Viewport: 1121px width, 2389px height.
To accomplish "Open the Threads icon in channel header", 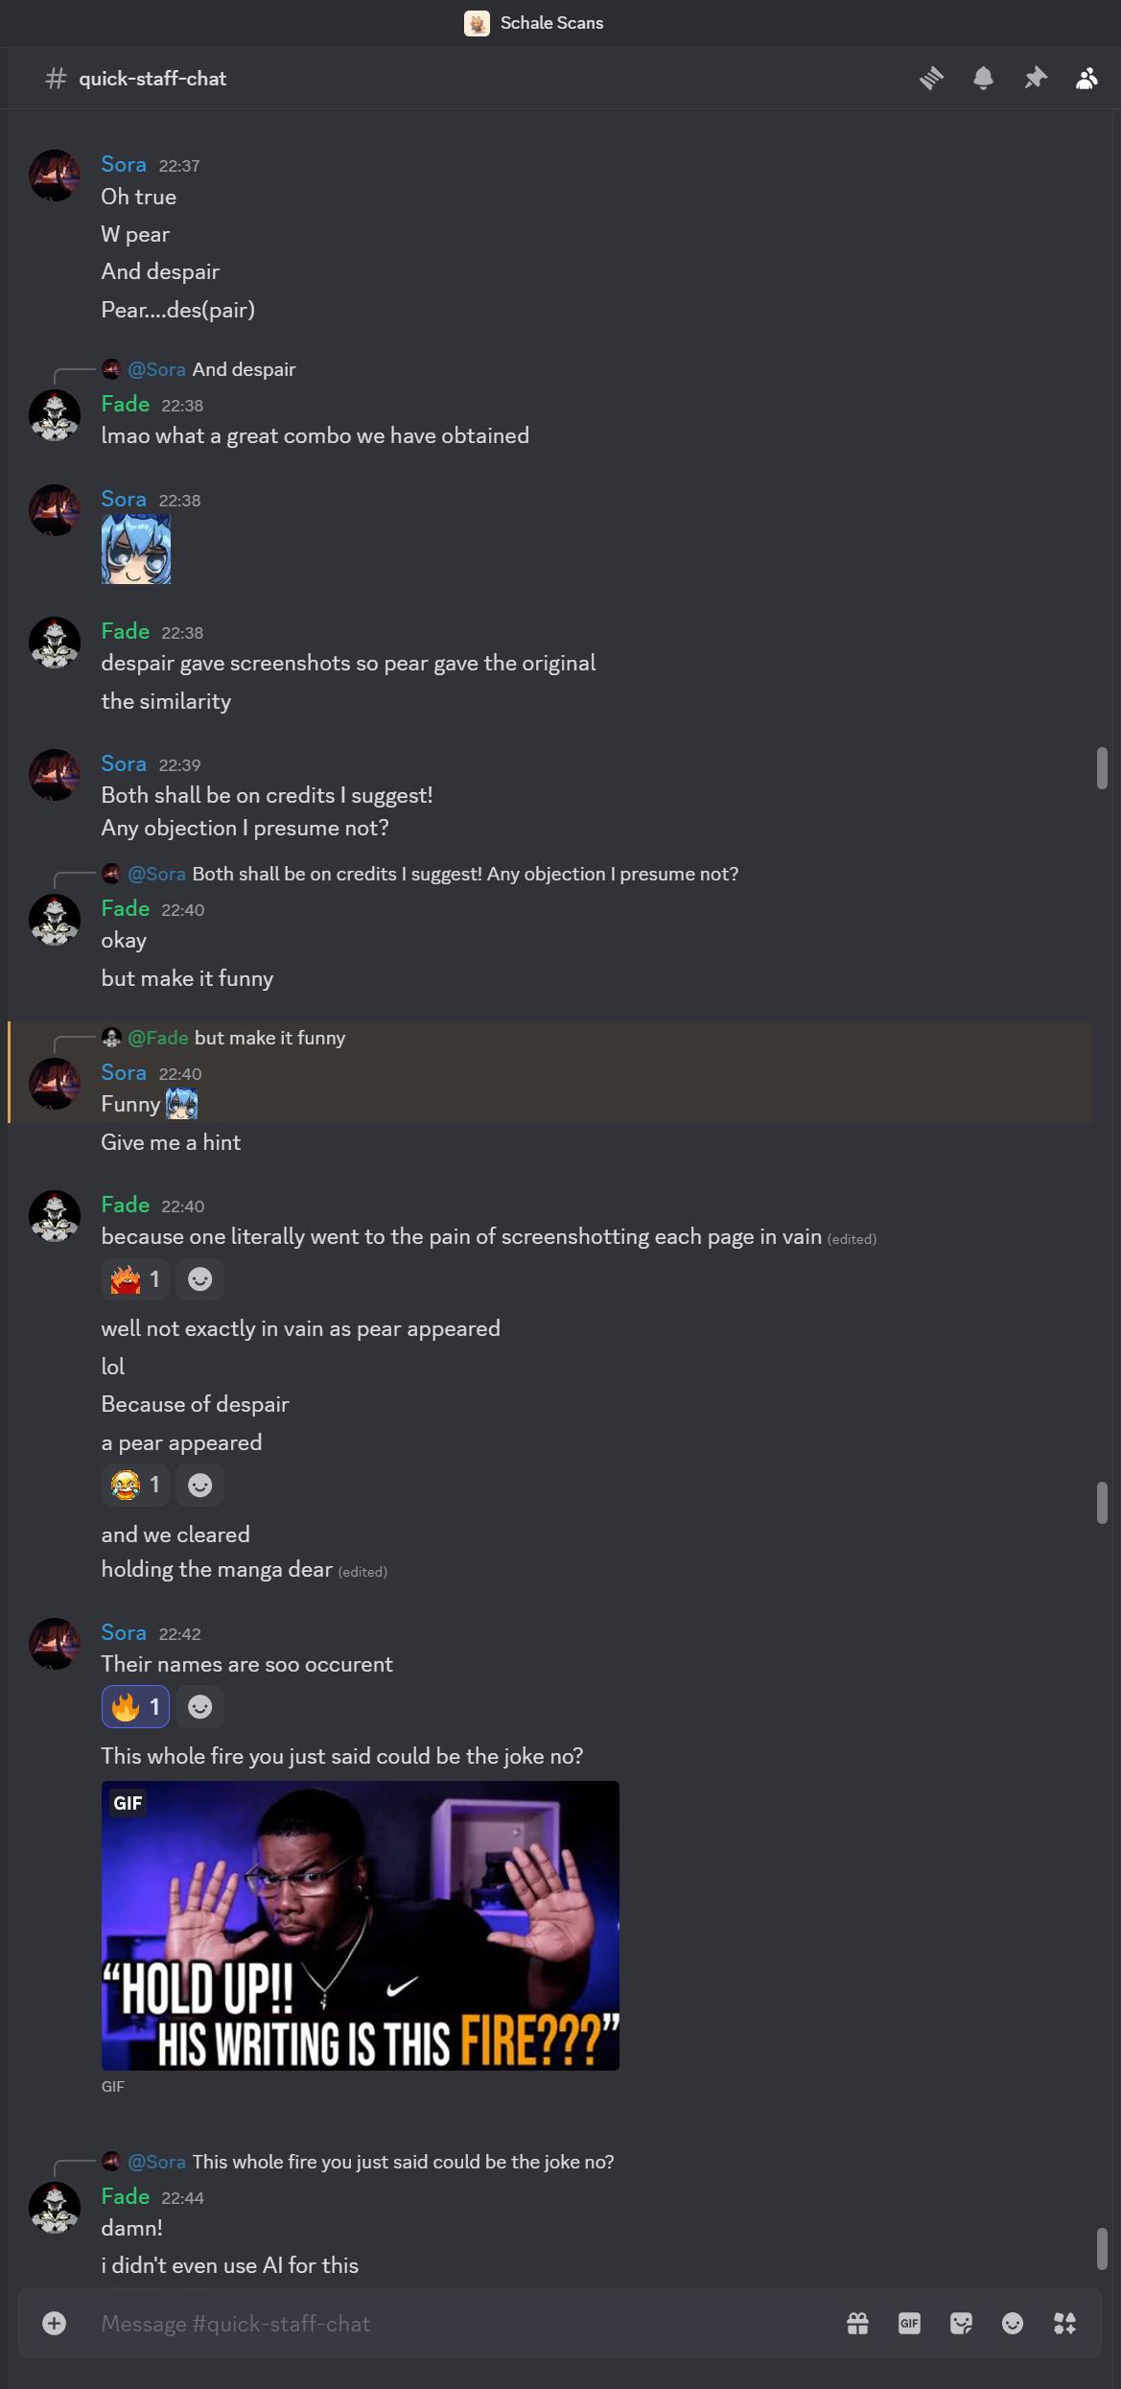I will [x=931, y=78].
